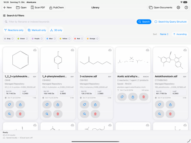Enable the Yellow color tag filter

click(65, 39)
